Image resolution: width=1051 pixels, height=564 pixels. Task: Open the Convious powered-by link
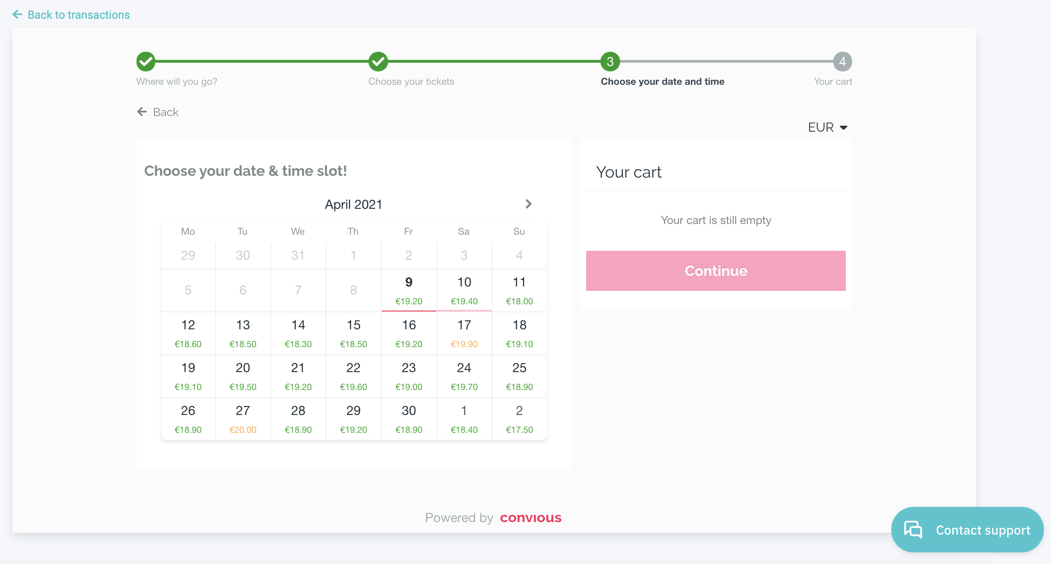point(530,518)
